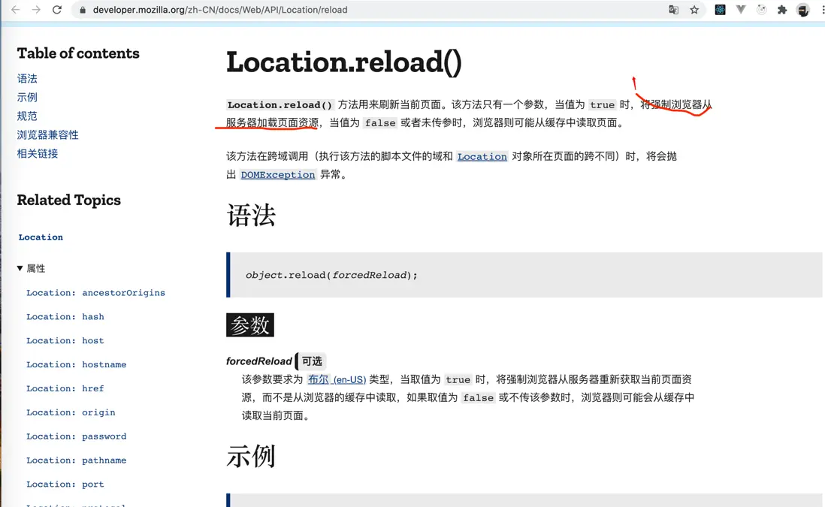Open Location: origin link
Image resolution: width=825 pixels, height=507 pixels.
71,412
